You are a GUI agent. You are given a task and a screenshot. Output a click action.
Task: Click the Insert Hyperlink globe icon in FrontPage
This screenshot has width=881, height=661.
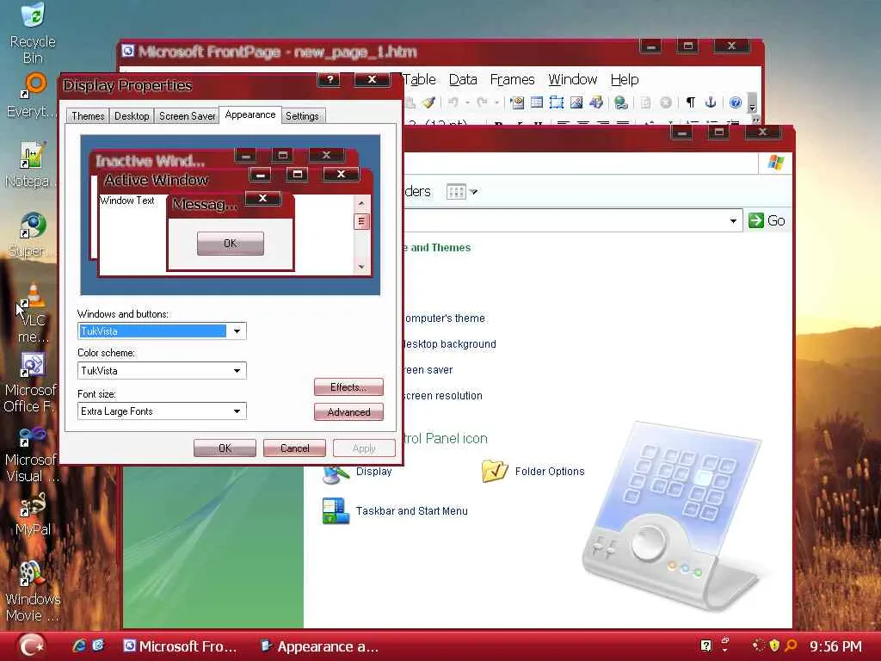point(620,102)
